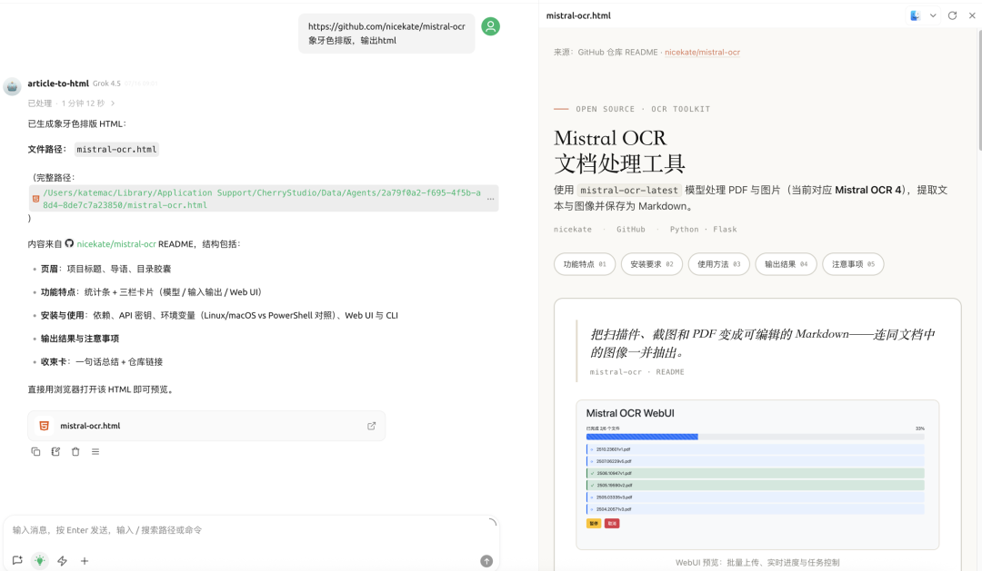Click the mistral-ocr-latest code tag
Viewport: 982px width, 571px height.
[629, 190]
